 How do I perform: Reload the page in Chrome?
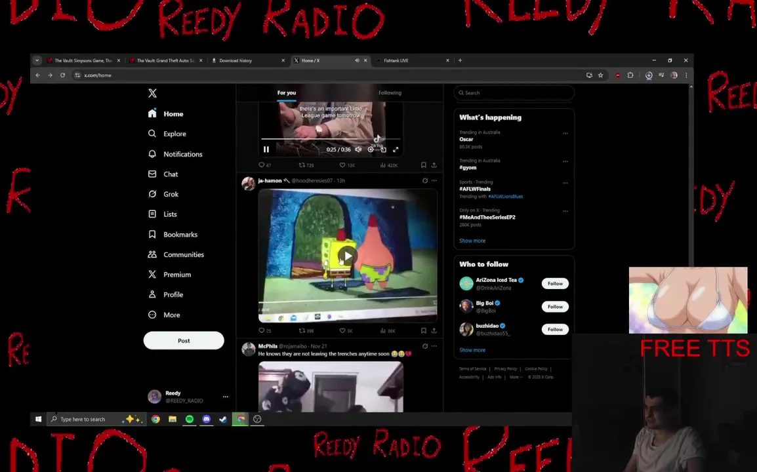[62, 75]
